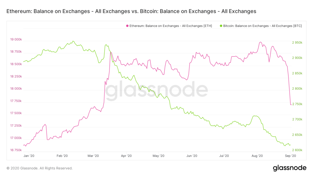Click the 2 950k right axis label
This screenshot has height=176, width=313.
(297, 43)
